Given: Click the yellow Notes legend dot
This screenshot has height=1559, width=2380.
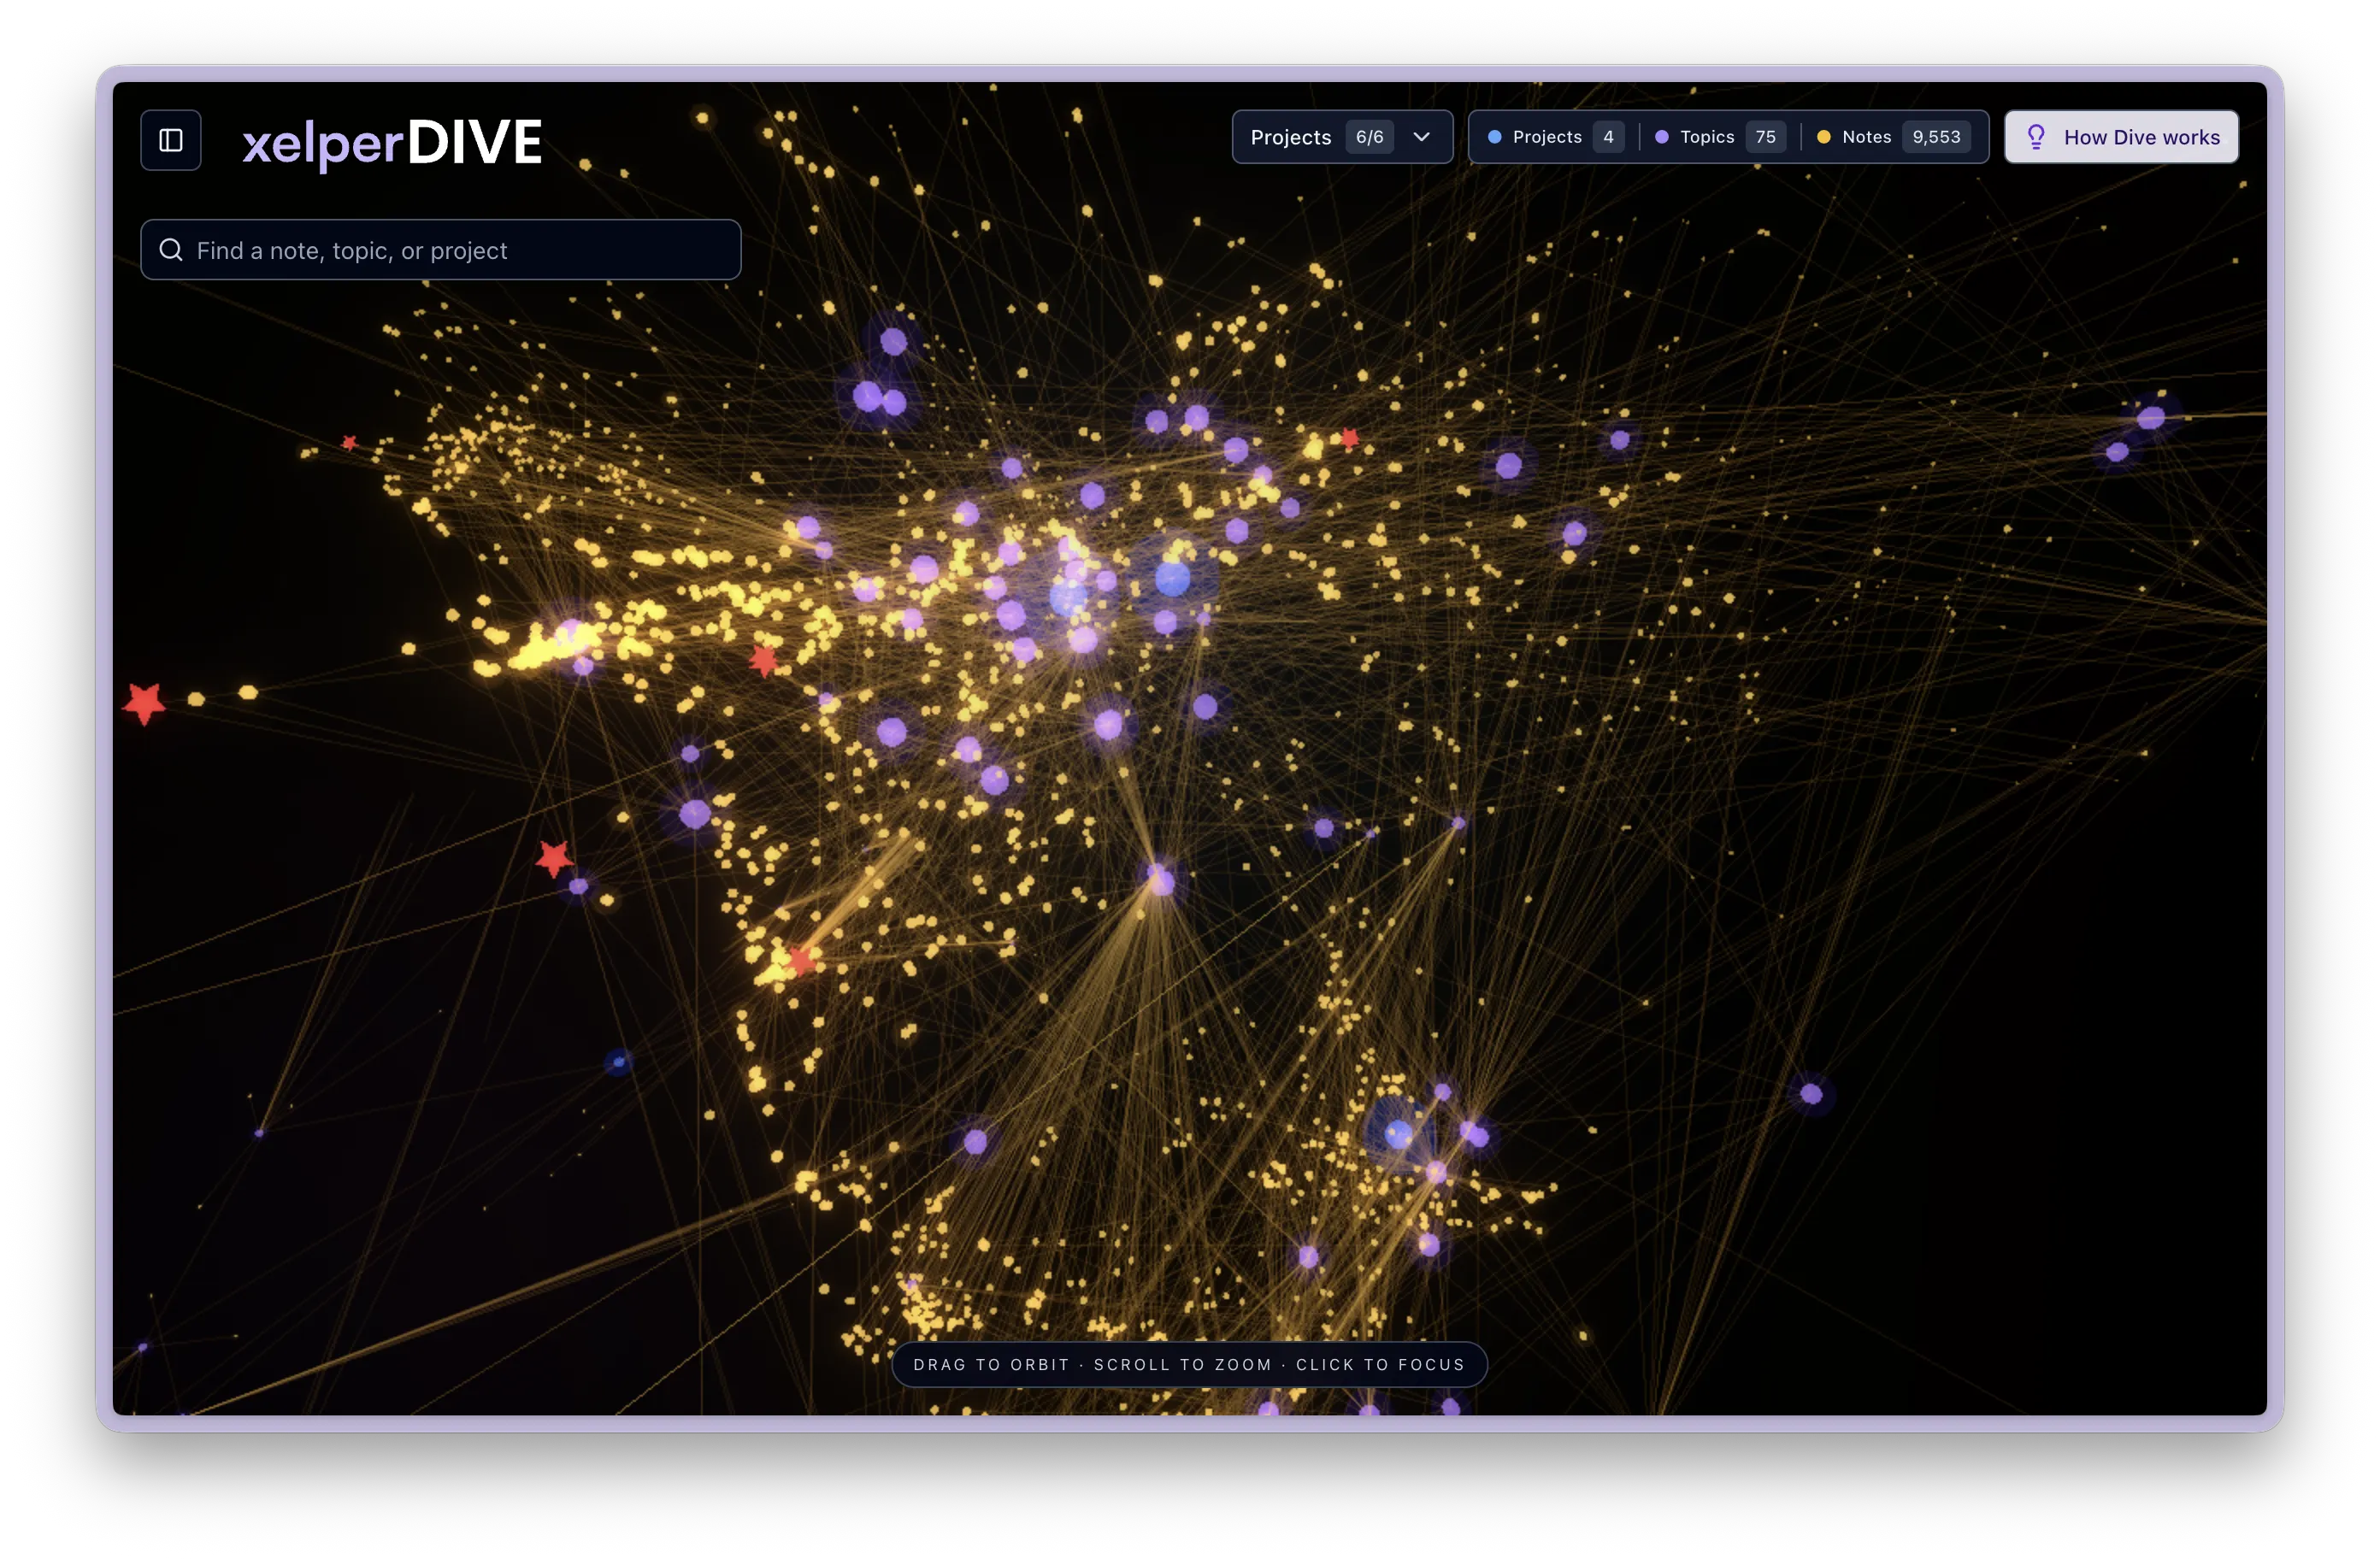Looking at the screenshot, I should tap(1823, 137).
